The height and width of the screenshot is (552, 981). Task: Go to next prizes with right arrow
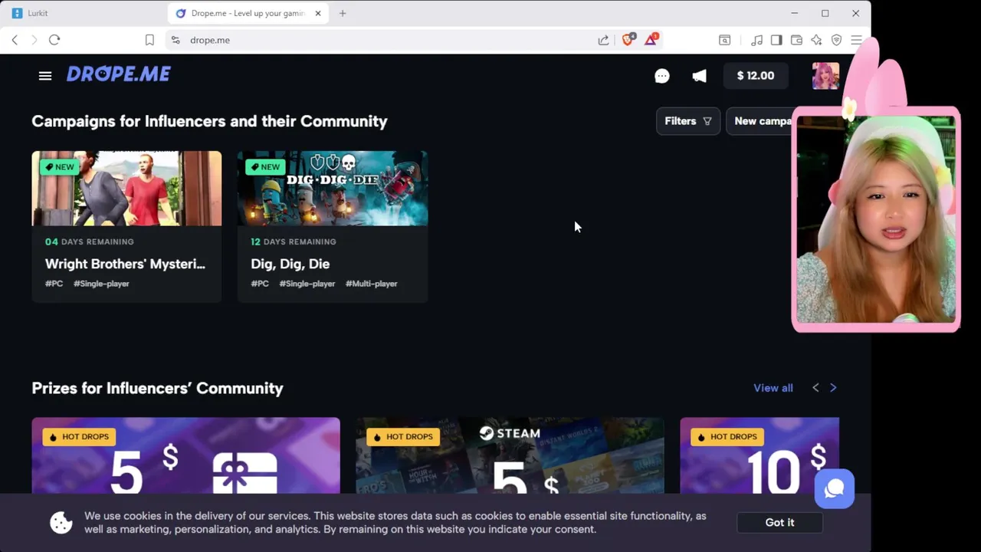click(x=833, y=388)
